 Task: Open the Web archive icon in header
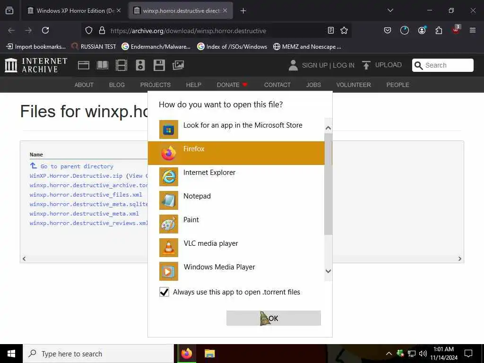click(x=83, y=65)
